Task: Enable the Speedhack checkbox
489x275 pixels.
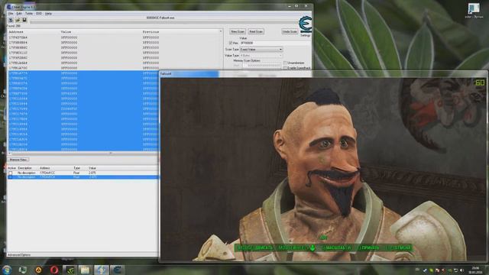Action: [285, 68]
